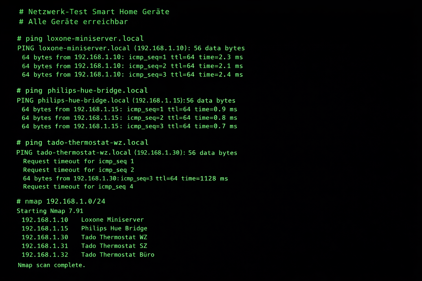Screen dimensions: 422x281
Task: Select the hue bridge reply with time=0.7 ms
Action: tap(129, 126)
